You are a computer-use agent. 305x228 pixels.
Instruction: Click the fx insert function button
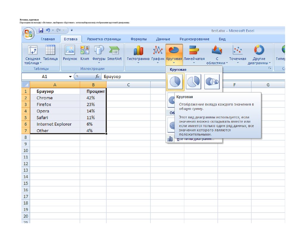coord(97,77)
